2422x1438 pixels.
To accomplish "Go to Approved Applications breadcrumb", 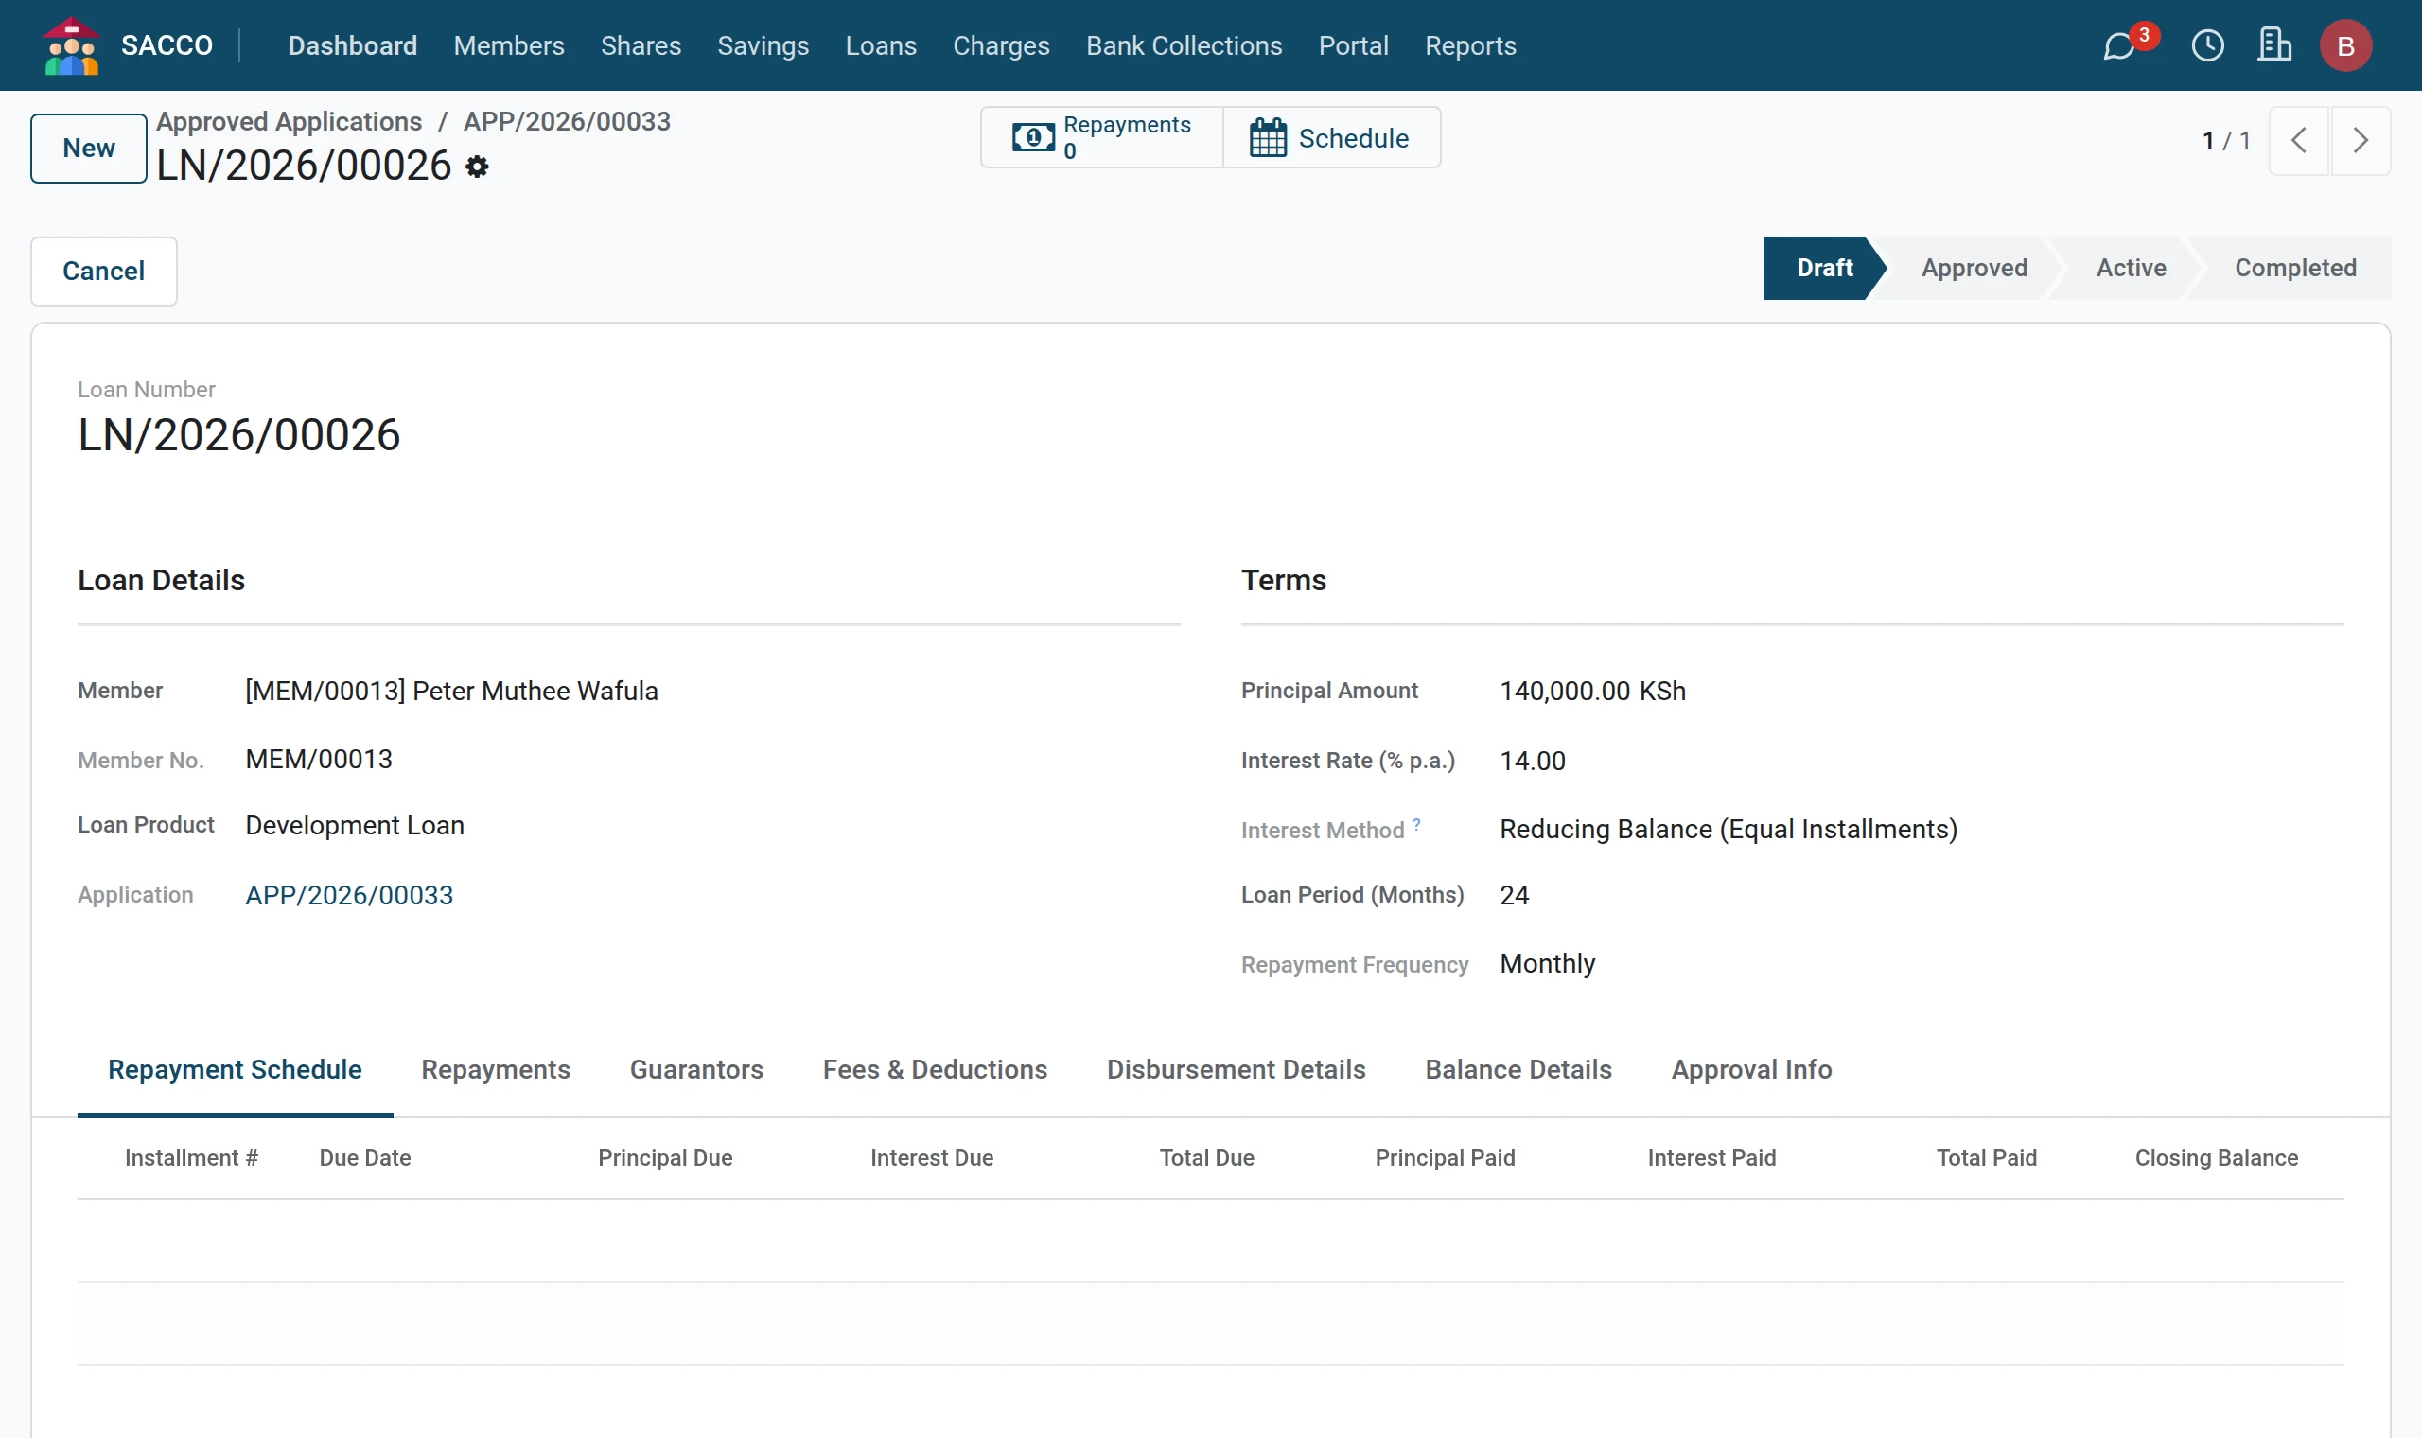I will tap(289, 121).
